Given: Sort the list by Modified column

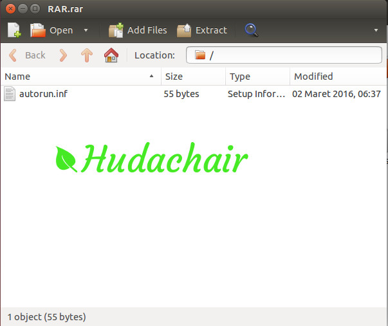Looking at the screenshot, I should (338, 77).
